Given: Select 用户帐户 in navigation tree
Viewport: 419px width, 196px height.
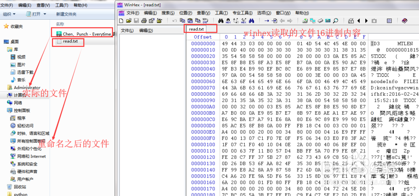Looking at the screenshot, I should [x=22, y=179].
